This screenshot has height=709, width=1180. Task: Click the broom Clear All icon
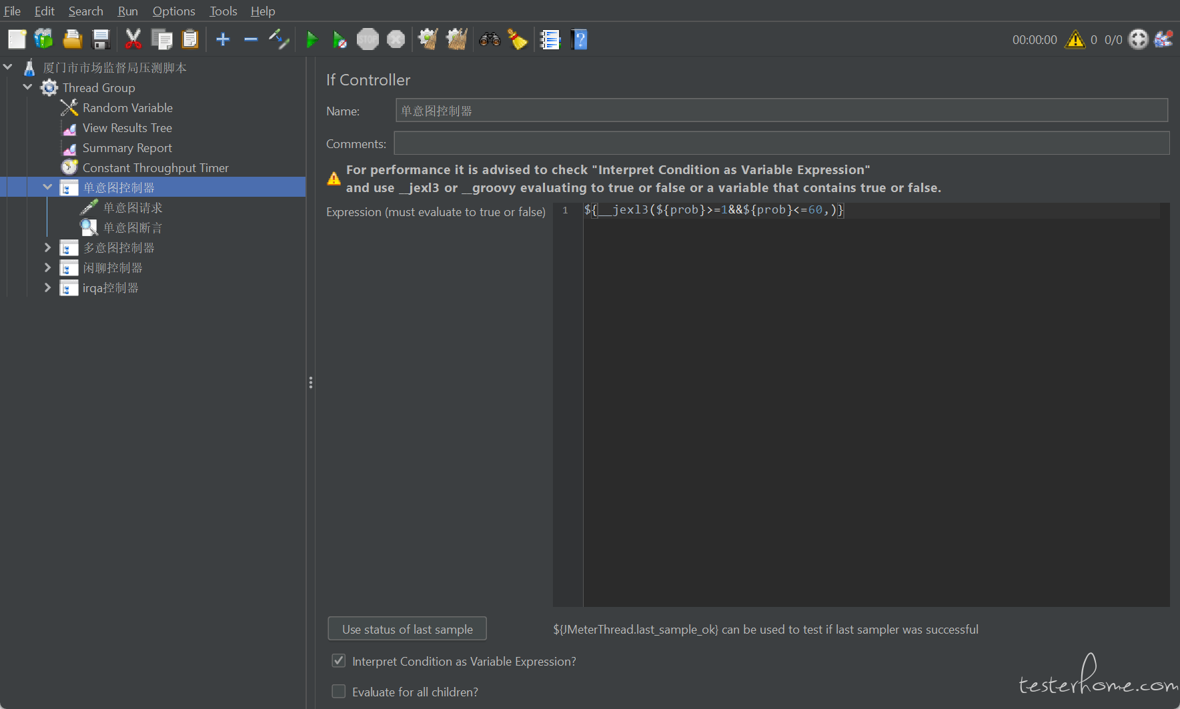tap(518, 40)
